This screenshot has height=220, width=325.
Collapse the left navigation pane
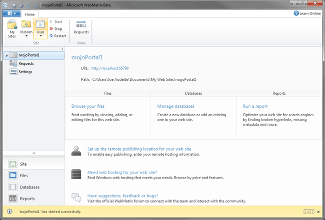[62, 49]
